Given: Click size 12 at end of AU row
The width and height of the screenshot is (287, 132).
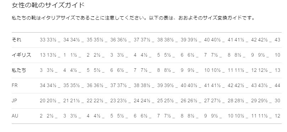Looking at the screenshot, I should point(277,116).
